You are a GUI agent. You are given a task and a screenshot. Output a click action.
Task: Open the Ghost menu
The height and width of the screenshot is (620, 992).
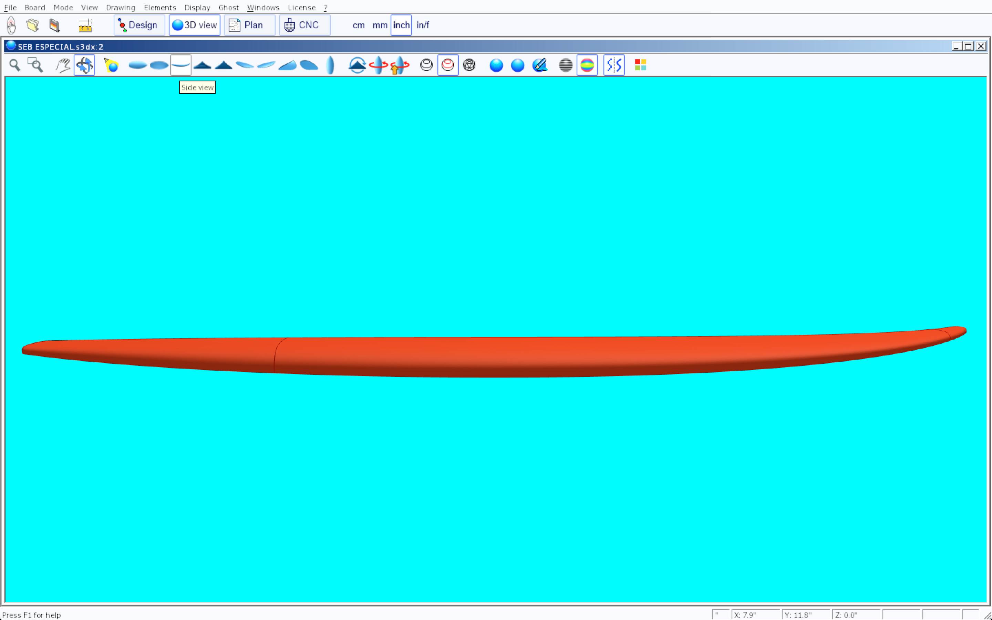(228, 7)
